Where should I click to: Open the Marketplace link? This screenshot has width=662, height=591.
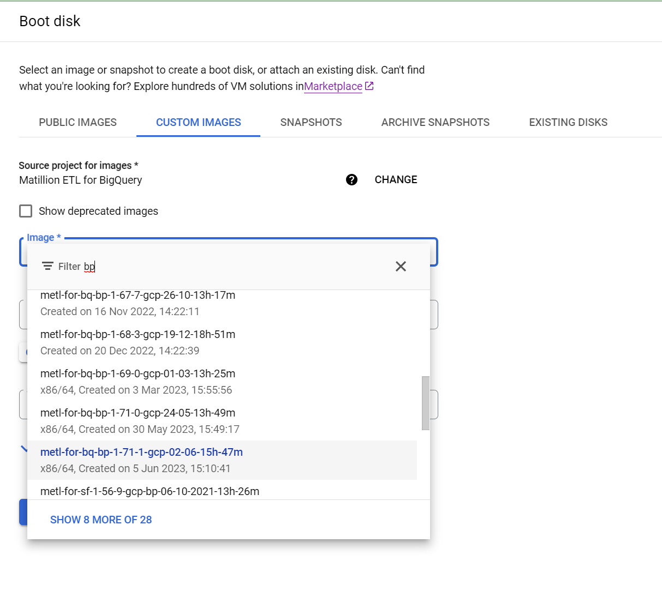point(333,86)
